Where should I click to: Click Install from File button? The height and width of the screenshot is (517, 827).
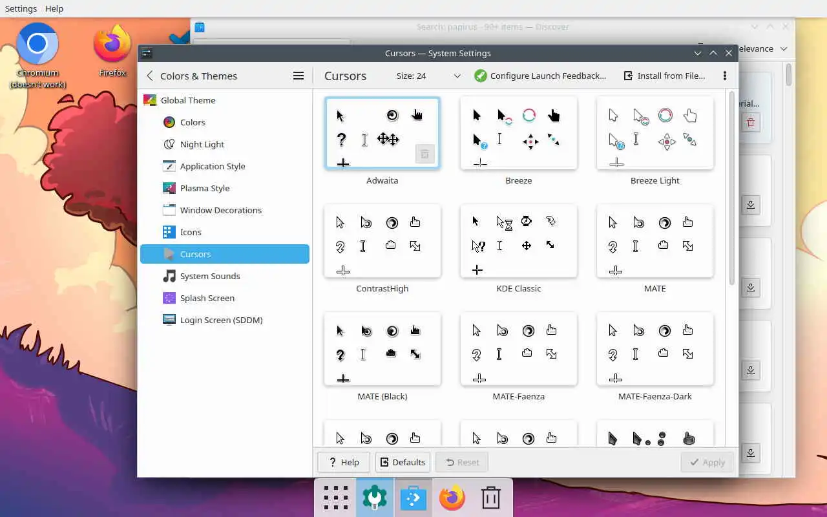pos(664,76)
